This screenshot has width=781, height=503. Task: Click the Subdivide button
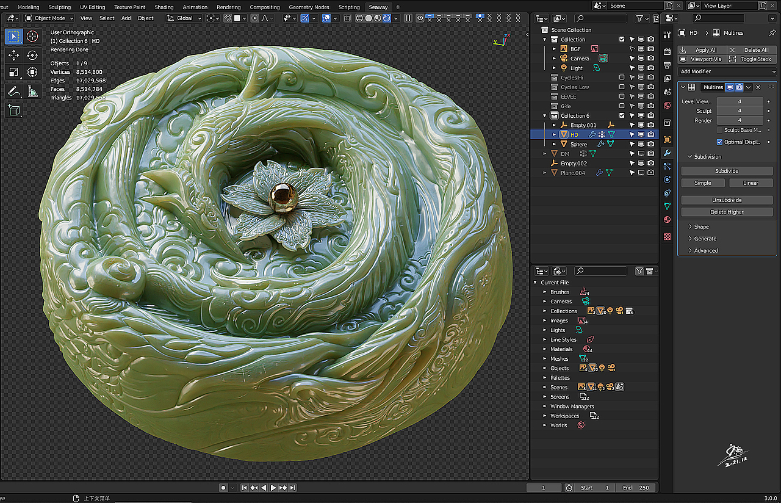pyautogui.click(x=727, y=171)
